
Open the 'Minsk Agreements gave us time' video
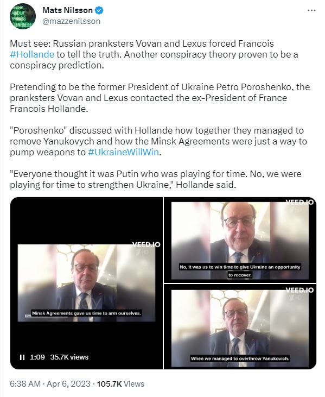click(x=86, y=283)
